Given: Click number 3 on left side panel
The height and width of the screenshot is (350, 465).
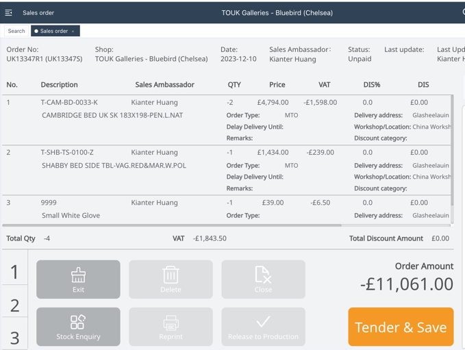Looking at the screenshot, I should tap(14, 336).
